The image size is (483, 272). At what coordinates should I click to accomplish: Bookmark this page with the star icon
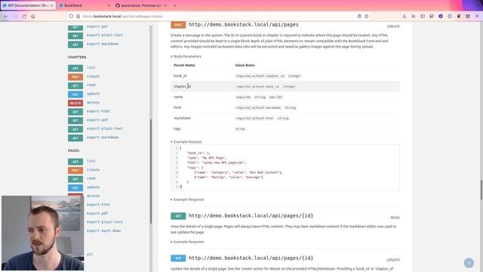366,16
